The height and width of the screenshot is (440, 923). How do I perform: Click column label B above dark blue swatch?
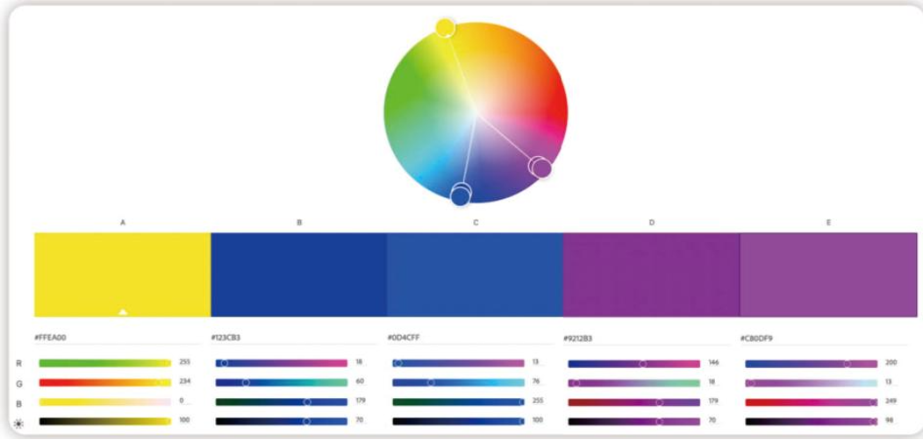pos(299,223)
